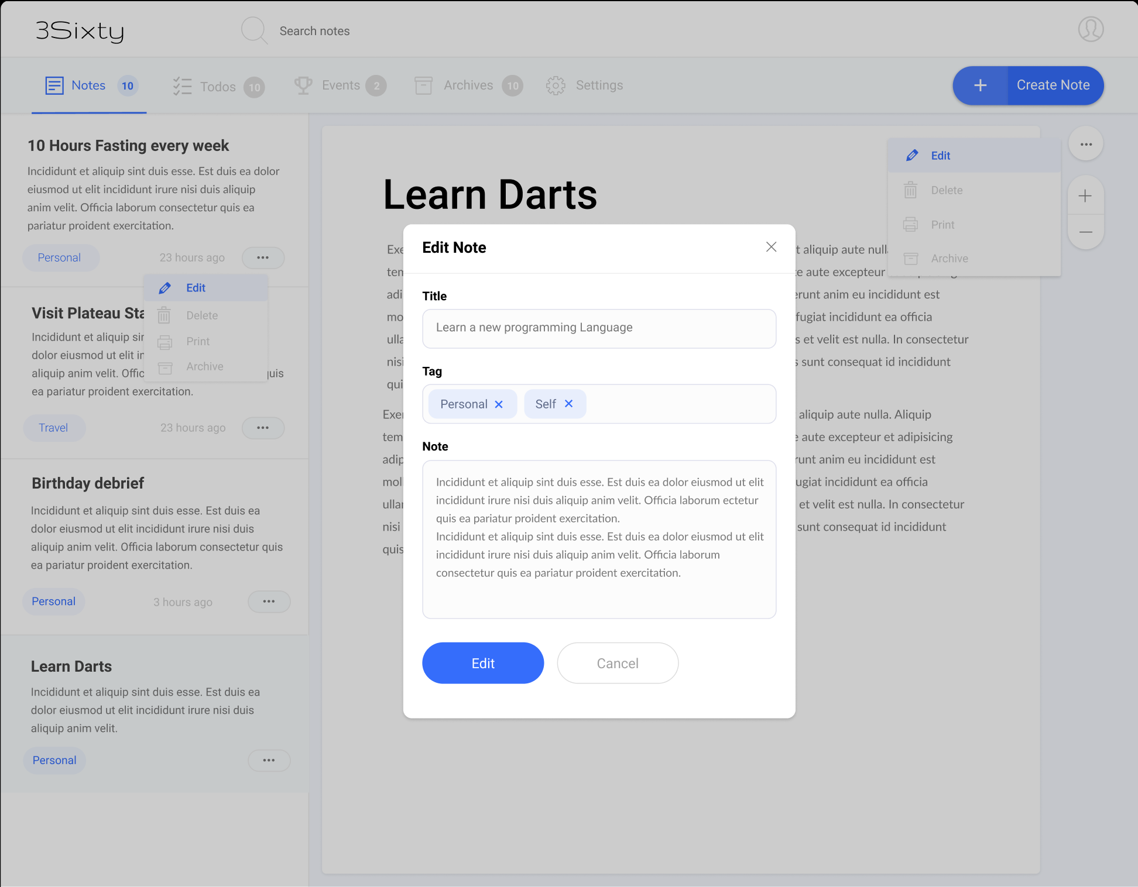Focus the Title input field
Screen dimensions: 1138x887
coord(599,328)
